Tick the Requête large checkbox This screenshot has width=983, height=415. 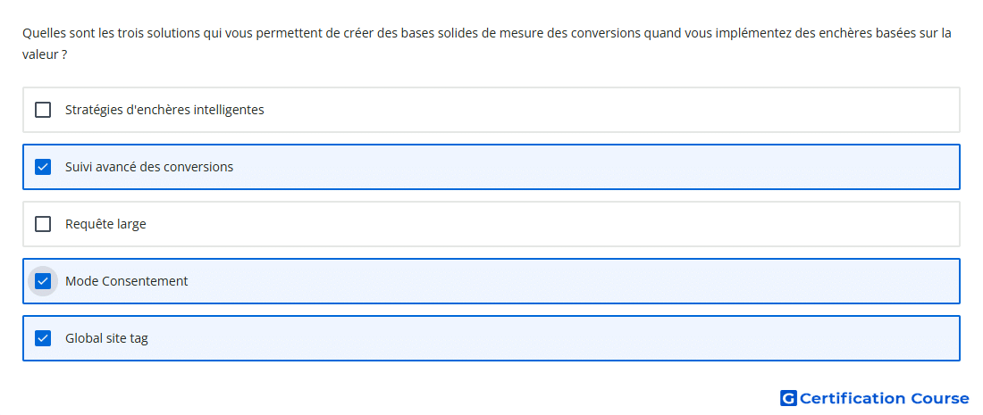click(x=43, y=224)
